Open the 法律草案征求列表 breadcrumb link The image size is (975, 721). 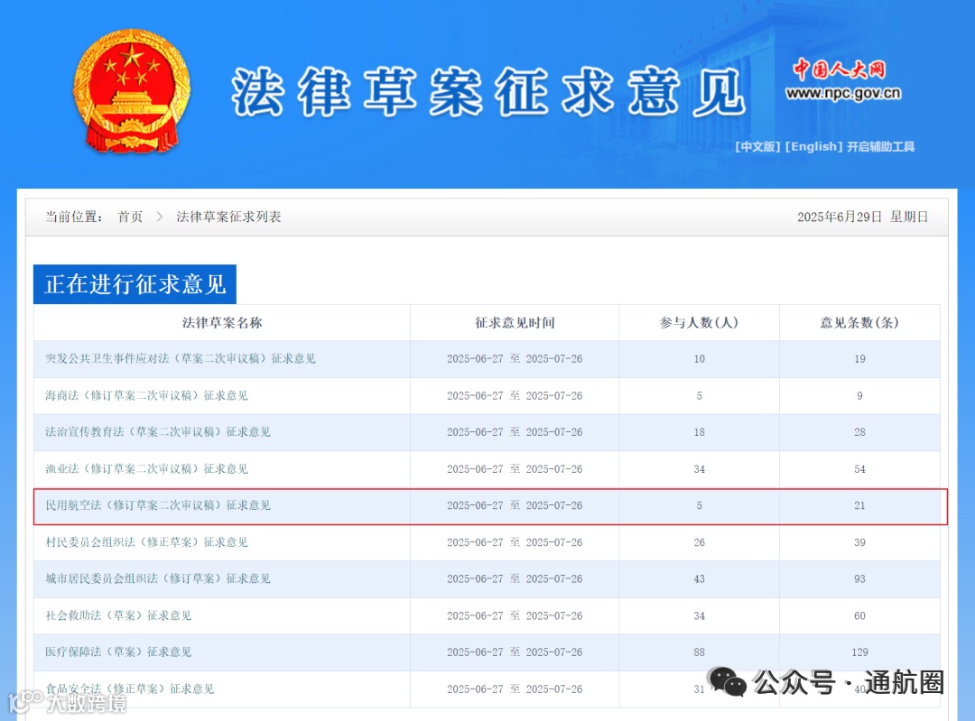pos(228,217)
